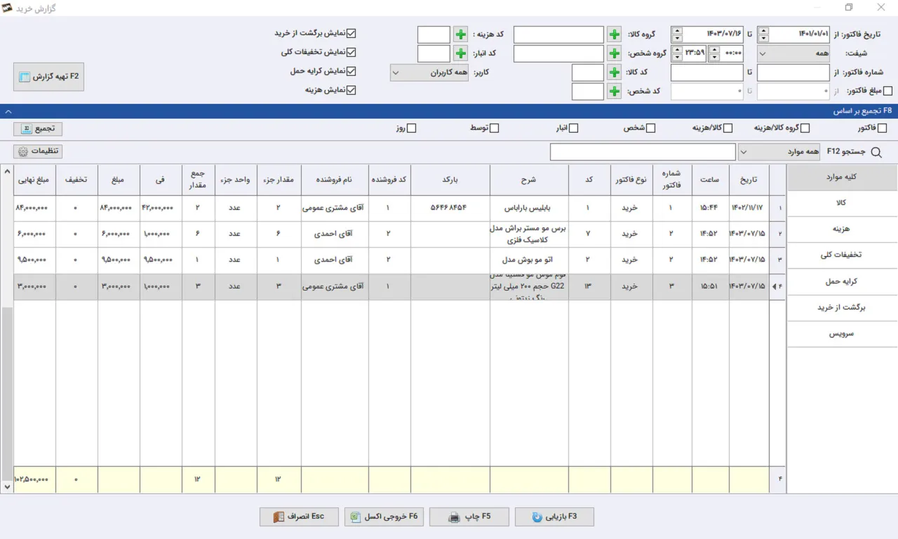
Task: Open the کالا tab in the side list
Action: click(x=842, y=203)
